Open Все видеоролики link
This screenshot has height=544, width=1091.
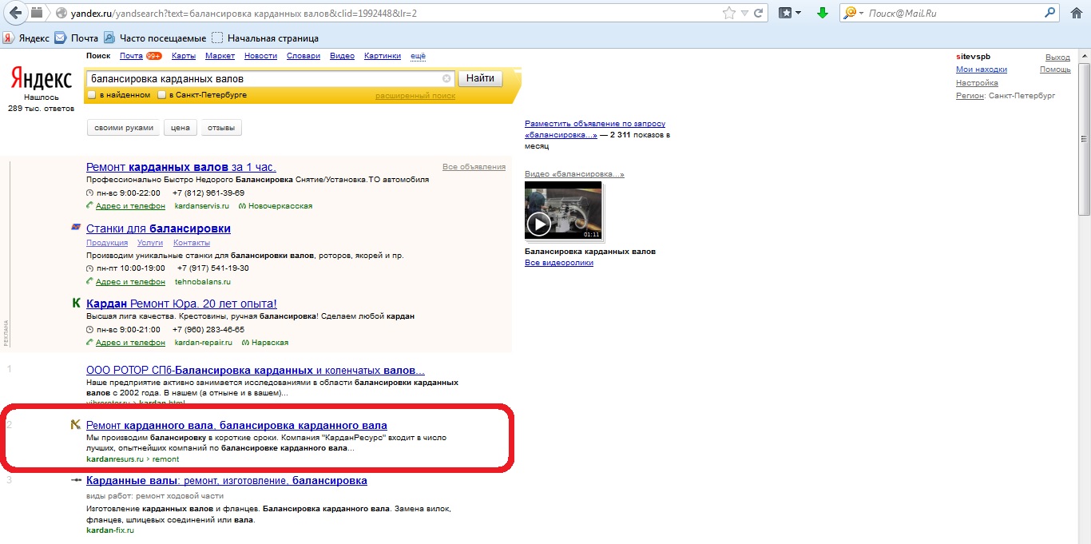pos(559,263)
